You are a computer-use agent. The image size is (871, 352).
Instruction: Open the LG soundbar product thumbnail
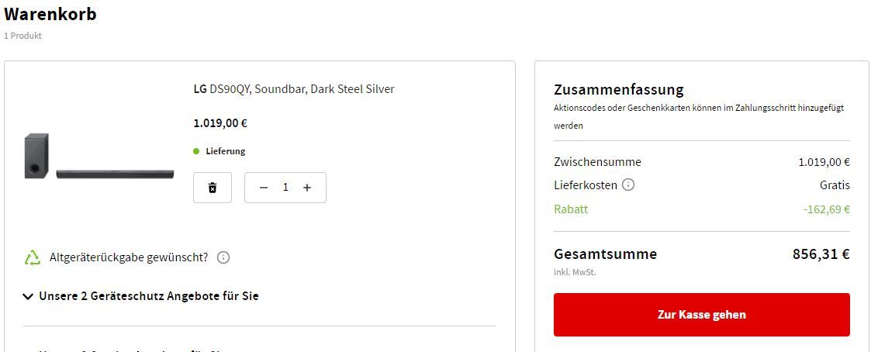99,156
